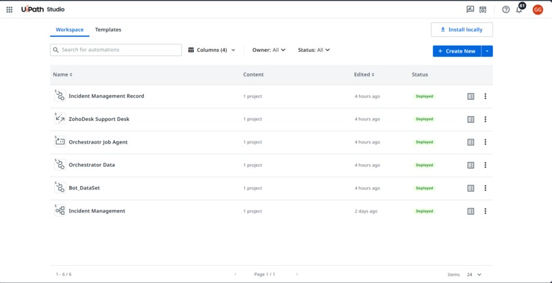Open Incident Management Record automation
Viewport: 552px width, 283px height.
[x=106, y=96]
